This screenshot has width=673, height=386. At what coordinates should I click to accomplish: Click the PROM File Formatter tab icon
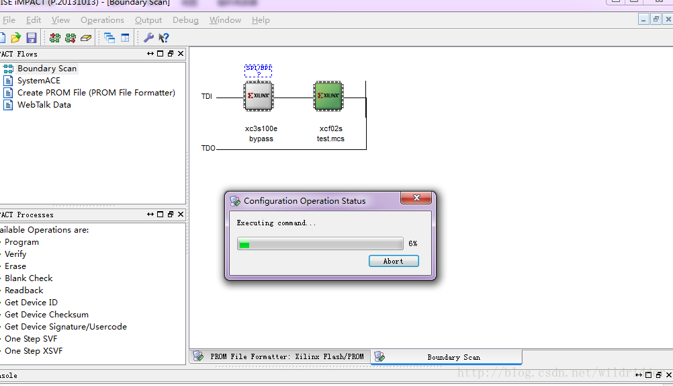point(198,356)
